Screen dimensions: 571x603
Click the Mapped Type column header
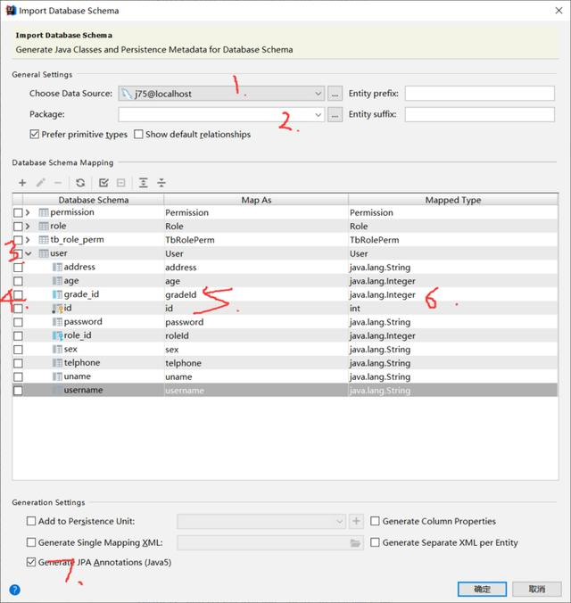click(453, 200)
